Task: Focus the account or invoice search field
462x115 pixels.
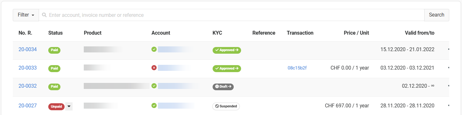Action: 231,15
